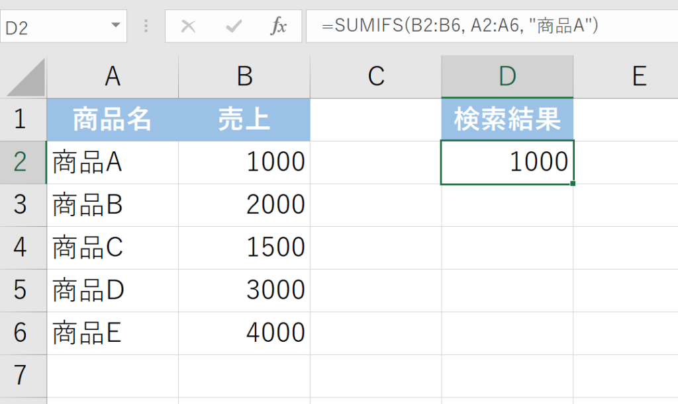Click inside the Name Box showing D2
The image size is (678, 404).
pyautogui.click(x=53, y=27)
